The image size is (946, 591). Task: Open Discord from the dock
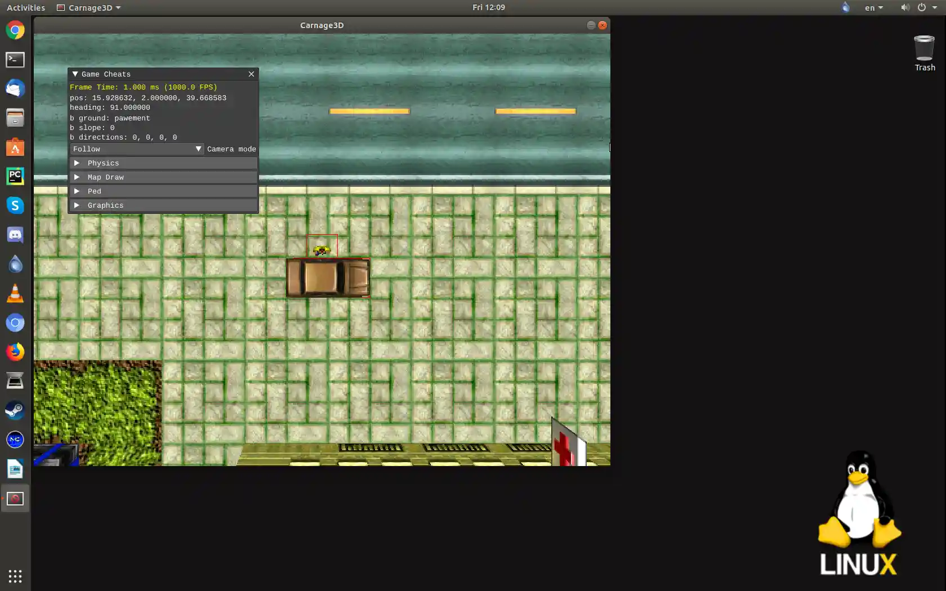click(x=15, y=235)
